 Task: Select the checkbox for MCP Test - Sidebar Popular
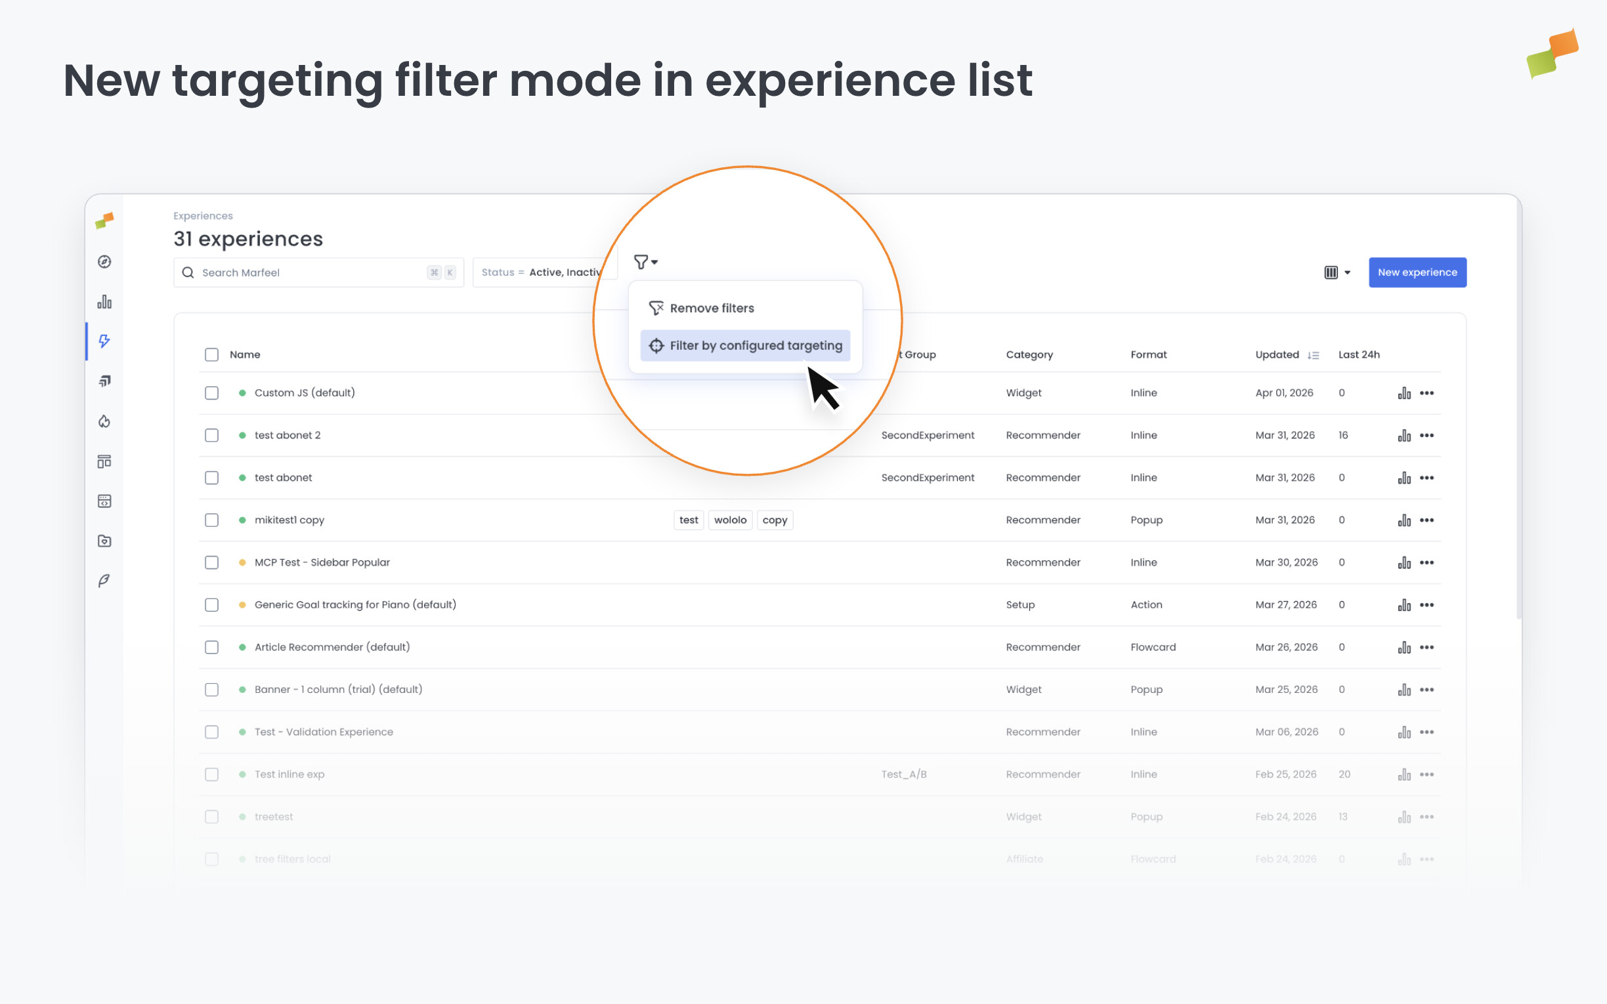(212, 562)
